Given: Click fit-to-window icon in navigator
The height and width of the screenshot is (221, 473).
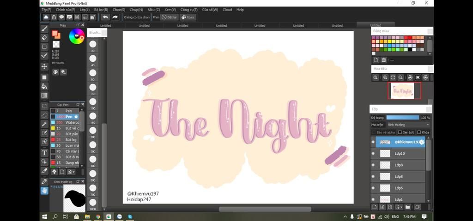Looking at the screenshot, I should pyautogui.click(x=393, y=77).
